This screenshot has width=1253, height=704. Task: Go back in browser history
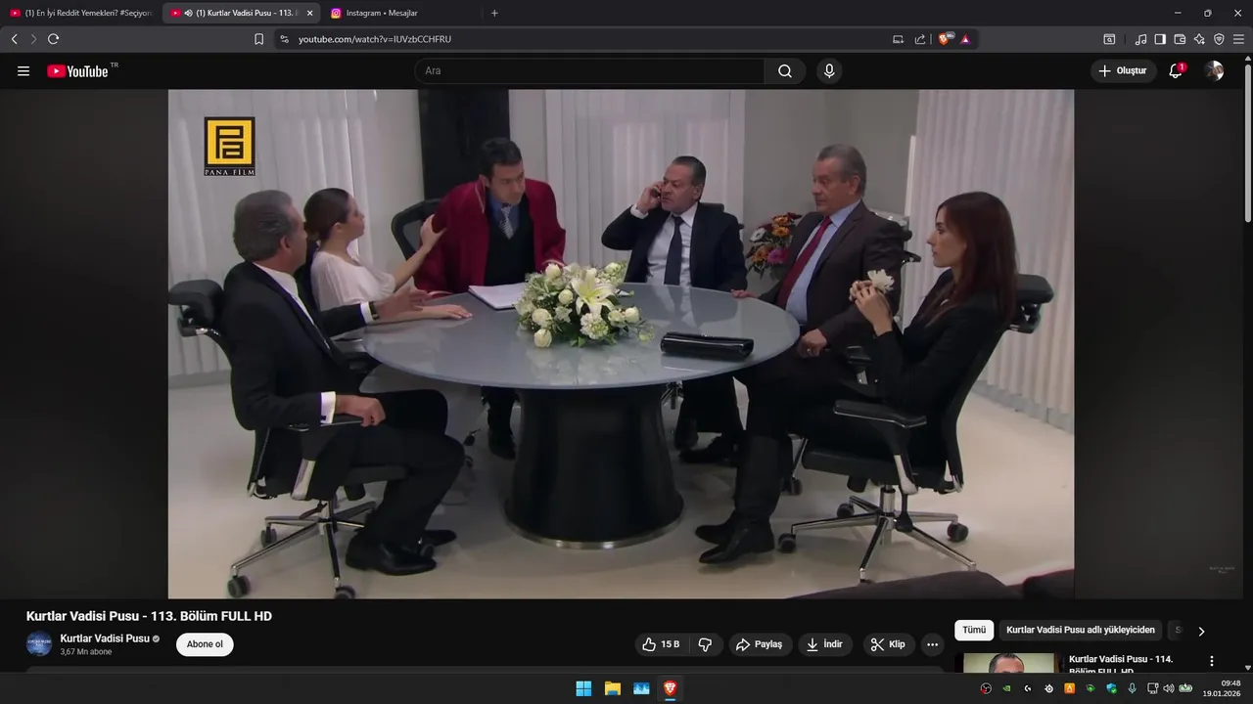(x=14, y=39)
